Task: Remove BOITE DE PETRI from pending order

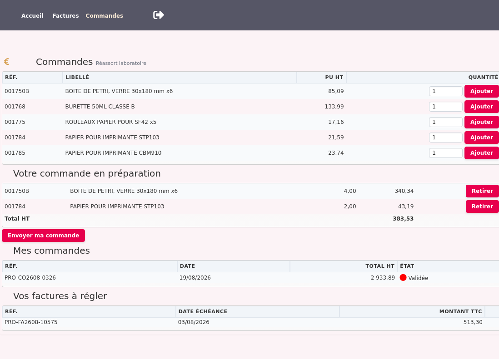Action: point(482,191)
